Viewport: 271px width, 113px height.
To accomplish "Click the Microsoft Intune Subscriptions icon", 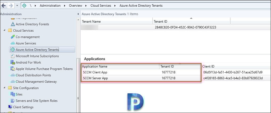I will 13,56.
